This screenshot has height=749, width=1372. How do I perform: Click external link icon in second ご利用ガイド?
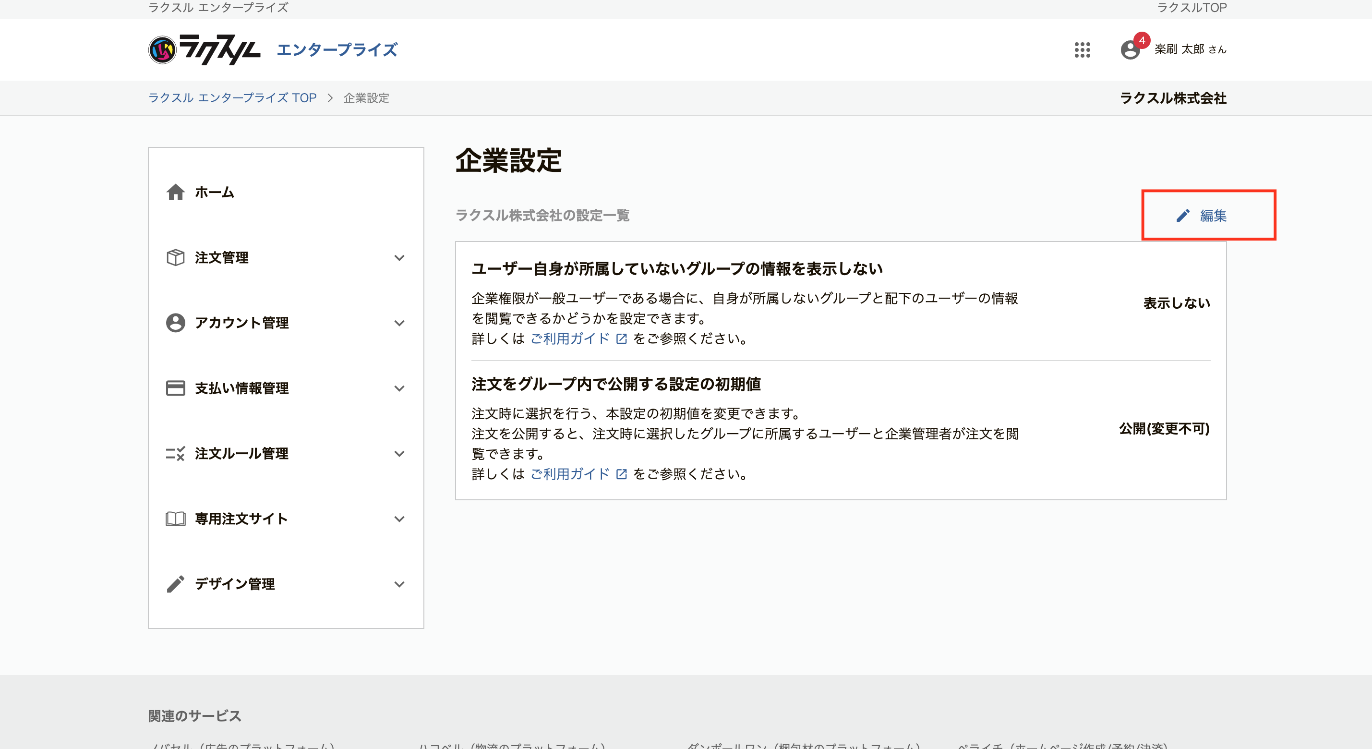(622, 474)
